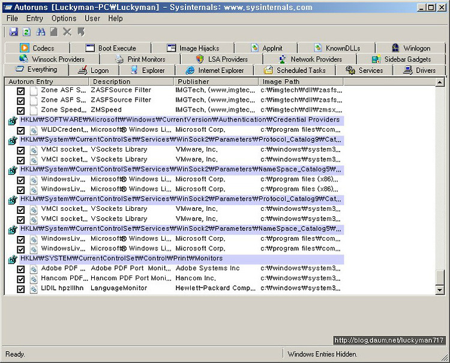This screenshot has width=450, height=363.
Task: Click 'Windows Entries Hidden.' status text
Action: point(322,354)
